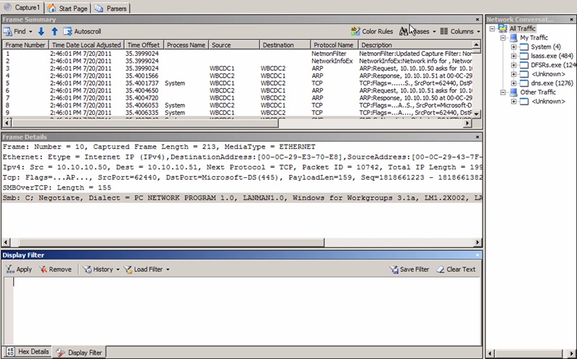Open the Parsers tab
The height and width of the screenshot is (359, 577).
[x=110, y=8]
